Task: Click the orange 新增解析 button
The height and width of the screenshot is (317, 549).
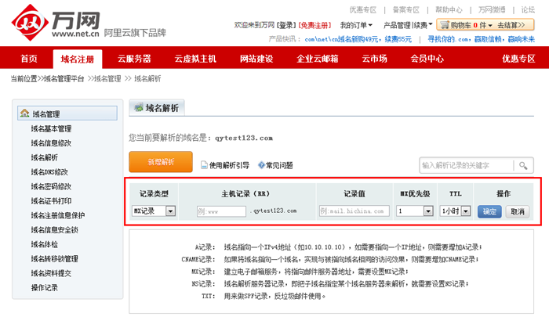Action: [x=161, y=162]
